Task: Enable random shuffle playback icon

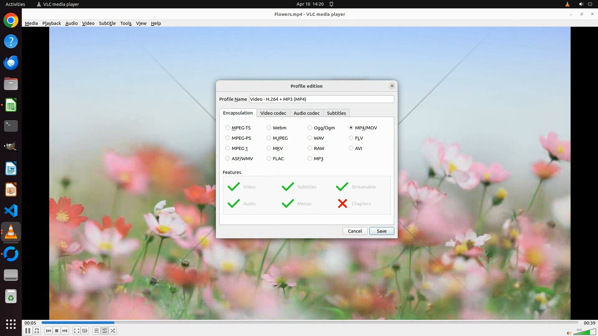Action: point(113,331)
